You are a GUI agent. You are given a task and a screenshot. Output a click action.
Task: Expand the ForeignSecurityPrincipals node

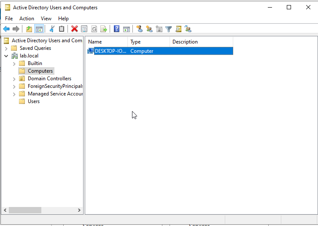[x=14, y=87]
